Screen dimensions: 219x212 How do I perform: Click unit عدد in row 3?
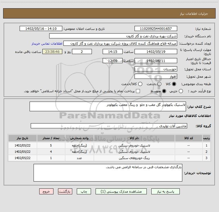pyautogui.click(x=79, y=158)
